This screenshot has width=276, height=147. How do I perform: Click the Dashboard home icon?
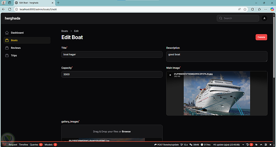(x=7, y=33)
